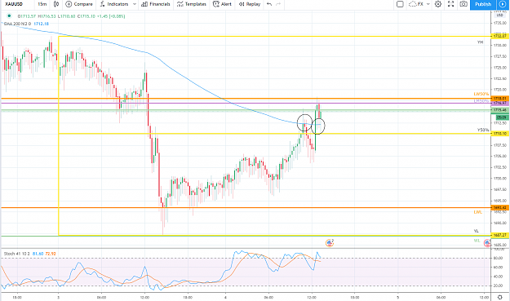510x301 pixels.
Task: Toggle fullscreen mode
Action: (450, 4)
